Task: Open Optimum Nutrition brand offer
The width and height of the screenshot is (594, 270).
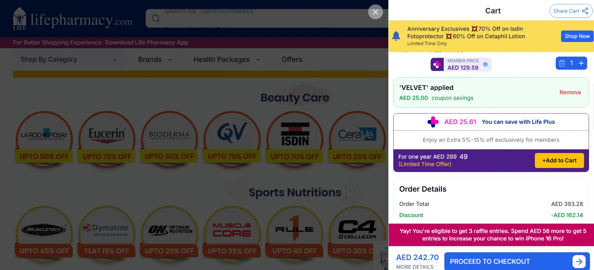Action: pyautogui.click(x=169, y=234)
